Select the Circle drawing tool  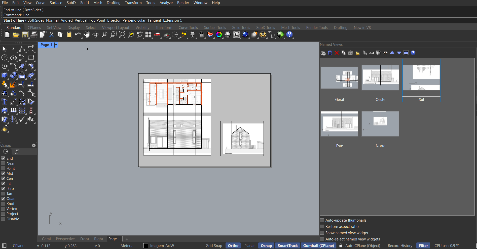pyautogui.click(x=4, y=58)
